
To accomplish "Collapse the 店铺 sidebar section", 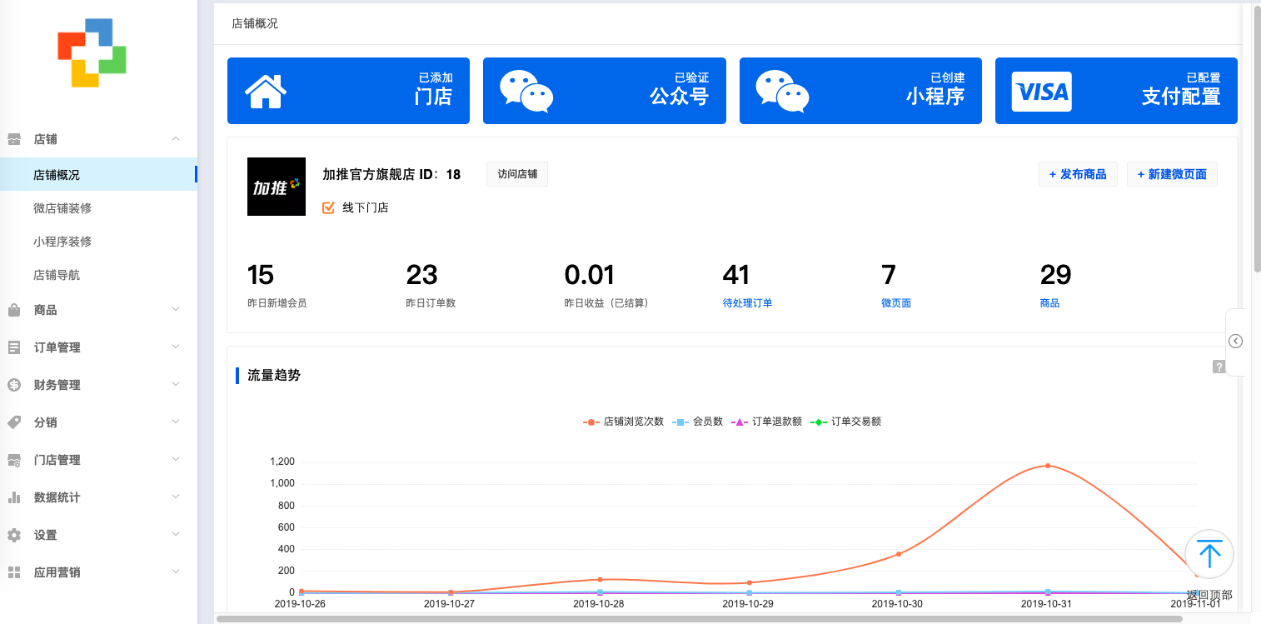I will [x=98, y=139].
